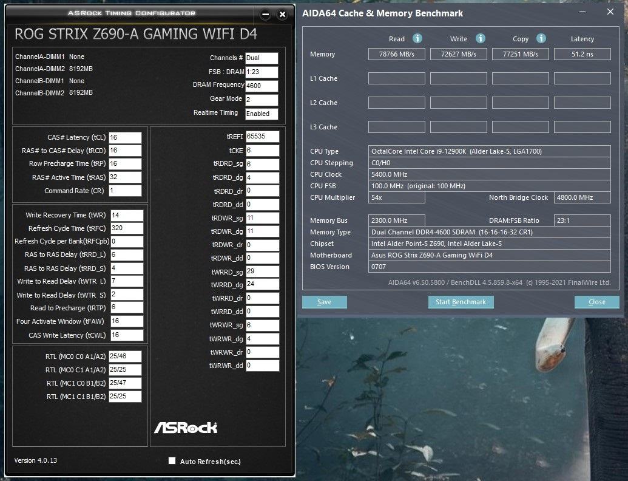628x481 pixels.
Task: Click the RTL MC1 C0 B1/B2 field
Action: point(126,383)
